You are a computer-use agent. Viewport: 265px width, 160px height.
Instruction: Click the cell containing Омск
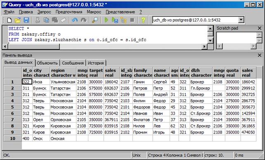click(x=41, y=139)
